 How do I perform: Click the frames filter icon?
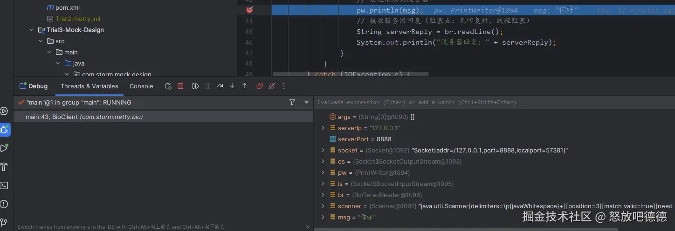[x=292, y=102]
